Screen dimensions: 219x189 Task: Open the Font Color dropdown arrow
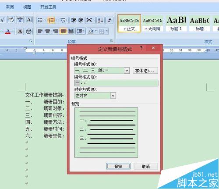tap(13, 31)
